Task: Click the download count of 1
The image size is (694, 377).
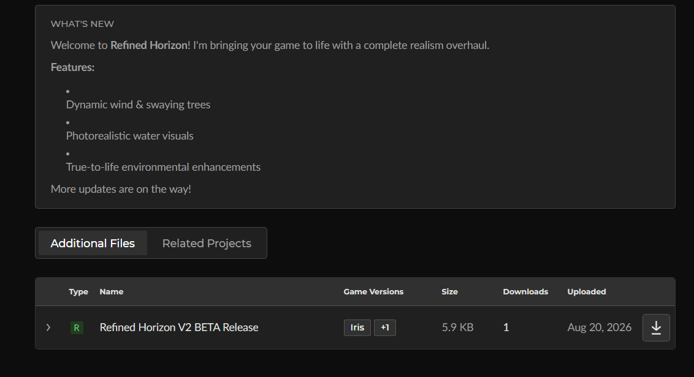Action: (506, 327)
